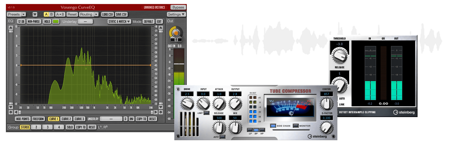Toggle Solo for the group
Viewport: 449px width, 150px height.
pyautogui.click(x=70, y=127)
